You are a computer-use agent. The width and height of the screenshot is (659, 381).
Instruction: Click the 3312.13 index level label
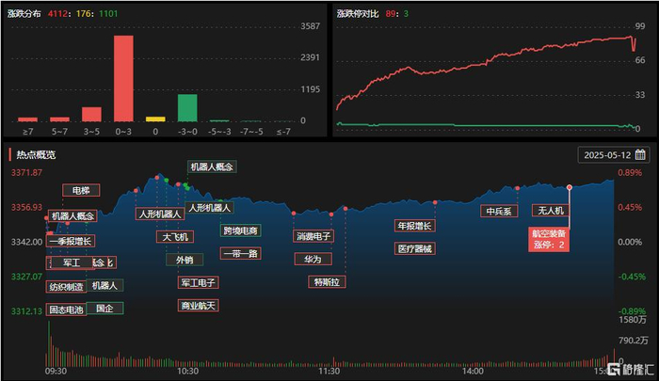26,311
